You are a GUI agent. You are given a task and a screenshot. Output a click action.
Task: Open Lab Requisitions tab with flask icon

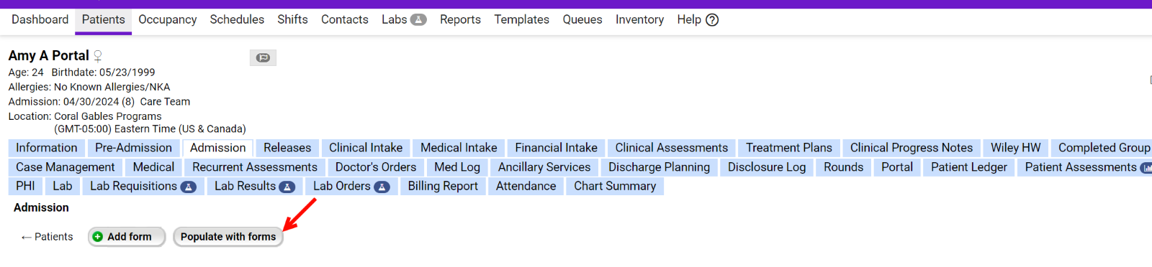[x=143, y=187]
